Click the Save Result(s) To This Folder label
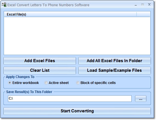This screenshot has width=156, height=120. tap(29, 92)
